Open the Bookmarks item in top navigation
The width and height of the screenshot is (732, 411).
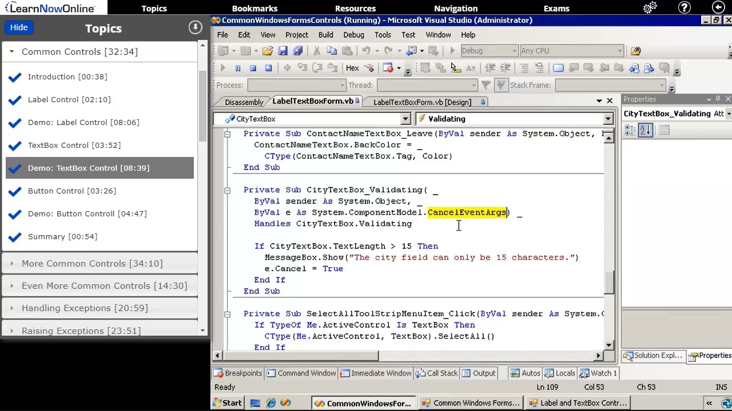pos(254,8)
